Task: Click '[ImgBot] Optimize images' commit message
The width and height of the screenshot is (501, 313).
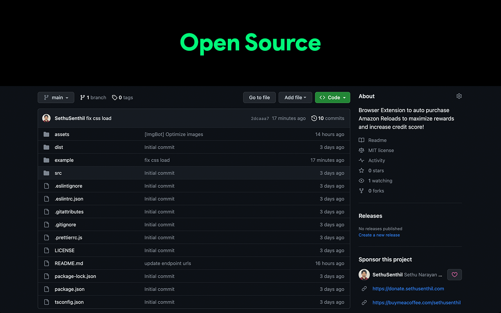Action: (174, 134)
